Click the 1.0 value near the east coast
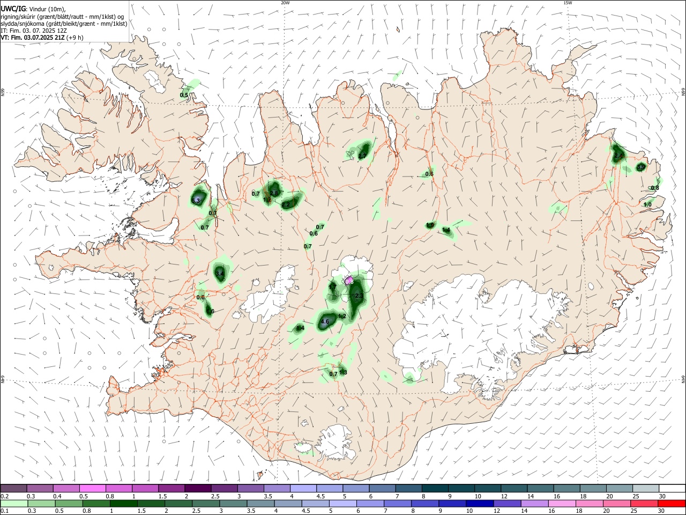 click(x=647, y=204)
